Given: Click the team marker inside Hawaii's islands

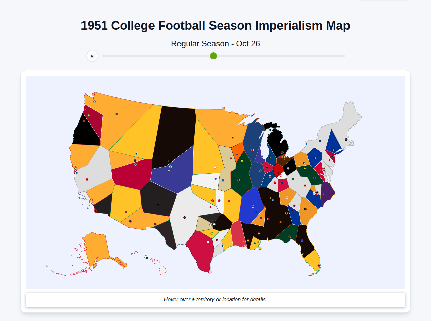Looking at the screenshot, I should pyautogui.click(x=147, y=258).
